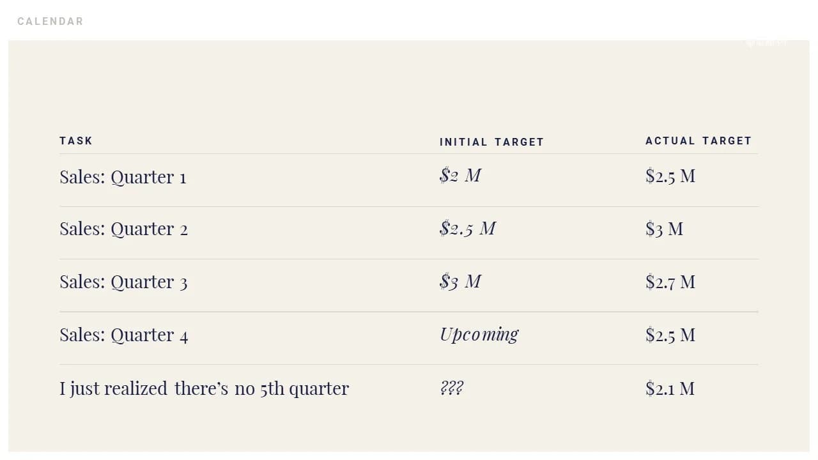Select Quarter 1 initial target $2 M
Viewport: 818px width, 460px height.
460,175
